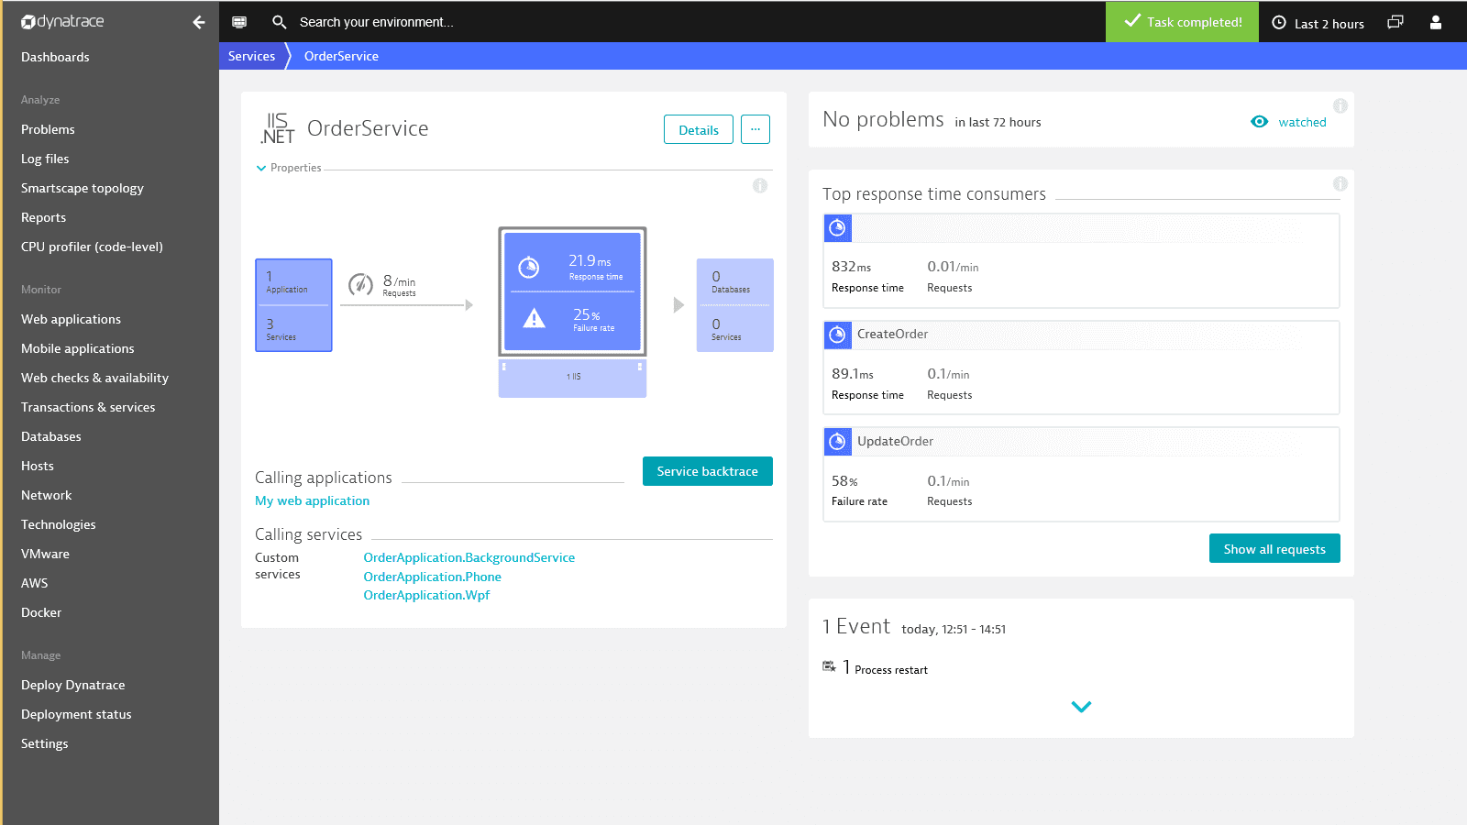Click the OrderService breadcrumb
1467x825 pixels.
pyautogui.click(x=341, y=56)
